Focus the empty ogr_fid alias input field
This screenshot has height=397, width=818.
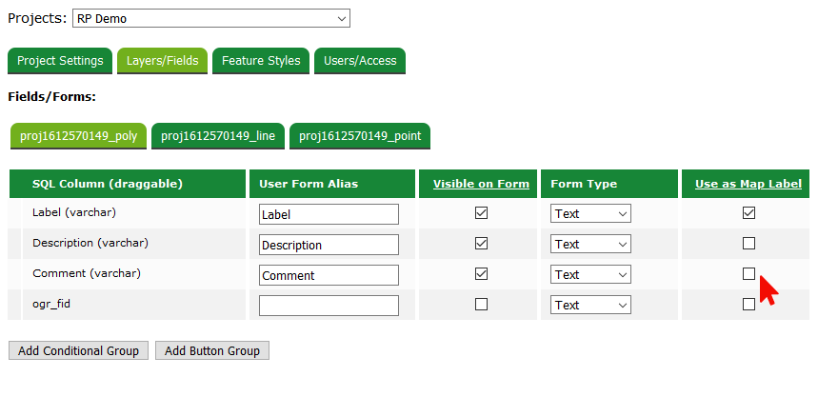coord(329,306)
